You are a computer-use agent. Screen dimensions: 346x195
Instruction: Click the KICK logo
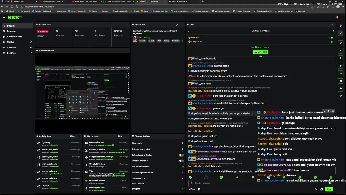coord(15,17)
